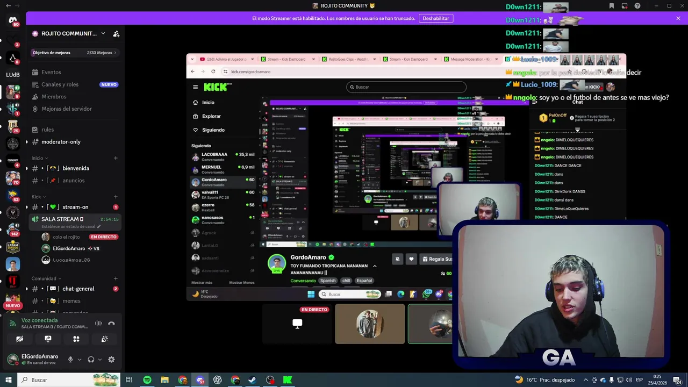Click Windows taskbar search box Buscar
This screenshot has width=688, height=387.
[x=69, y=380]
